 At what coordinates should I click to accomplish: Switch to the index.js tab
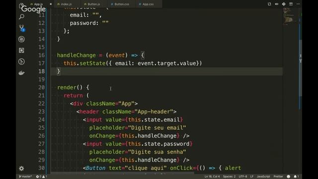pyautogui.click(x=66, y=4)
